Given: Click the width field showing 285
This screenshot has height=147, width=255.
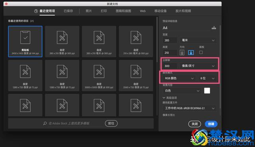Looking at the screenshot, I should 170,40.
